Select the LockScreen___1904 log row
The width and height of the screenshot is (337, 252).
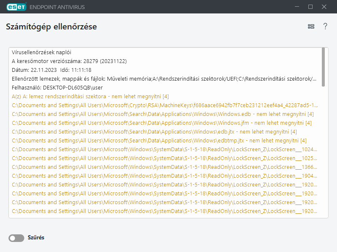(164, 176)
